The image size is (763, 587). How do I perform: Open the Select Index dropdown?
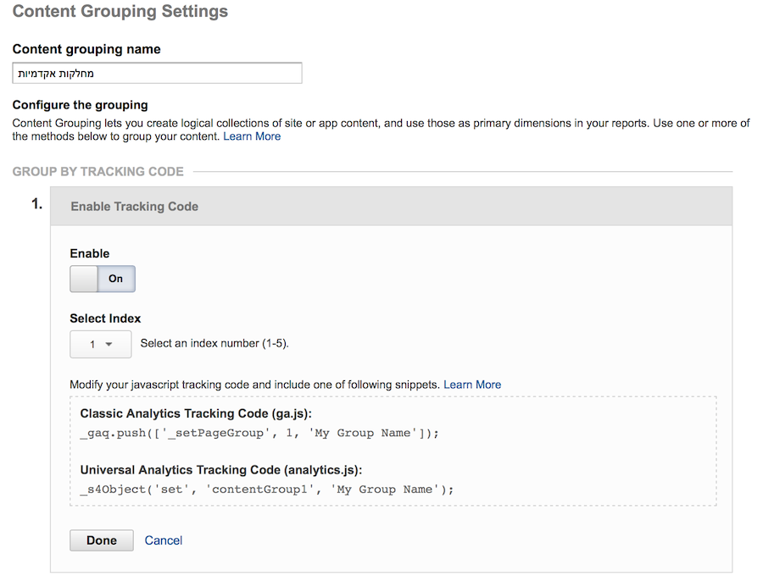(101, 344)
